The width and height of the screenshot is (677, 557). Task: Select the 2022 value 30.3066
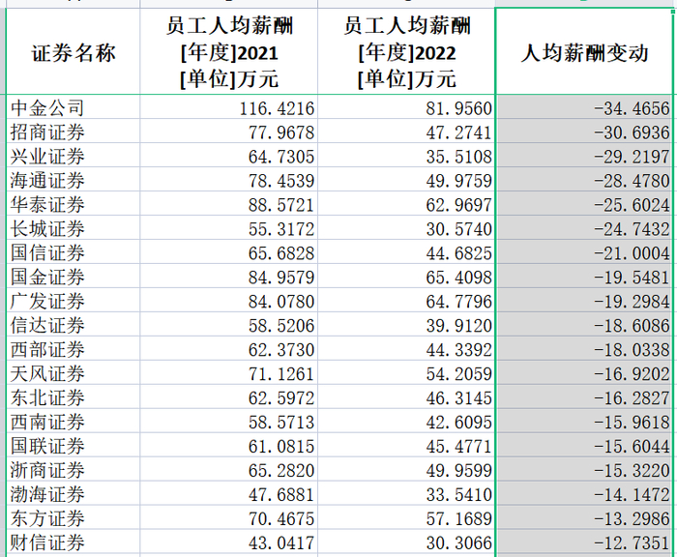click(406, 542)
